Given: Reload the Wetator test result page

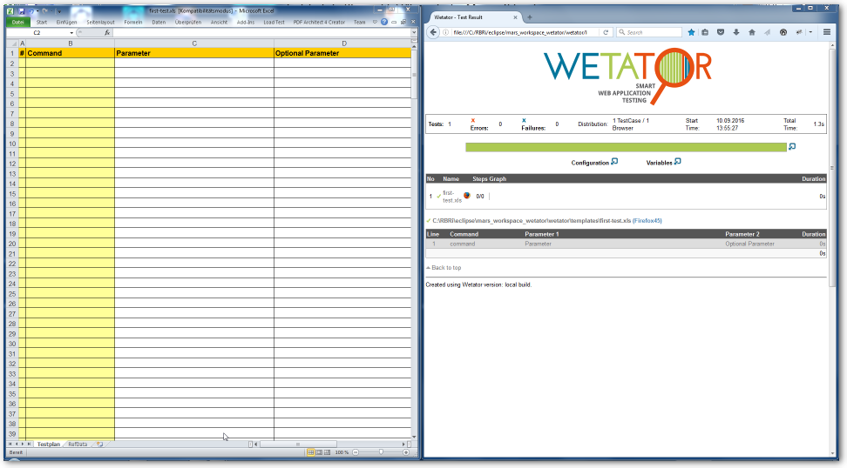Looking at the screenshot, I should coord(606,32).
